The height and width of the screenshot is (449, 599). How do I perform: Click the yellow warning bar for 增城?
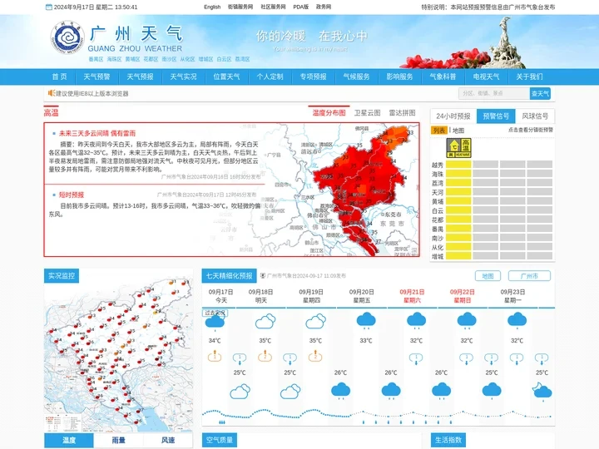click(458, 256)
